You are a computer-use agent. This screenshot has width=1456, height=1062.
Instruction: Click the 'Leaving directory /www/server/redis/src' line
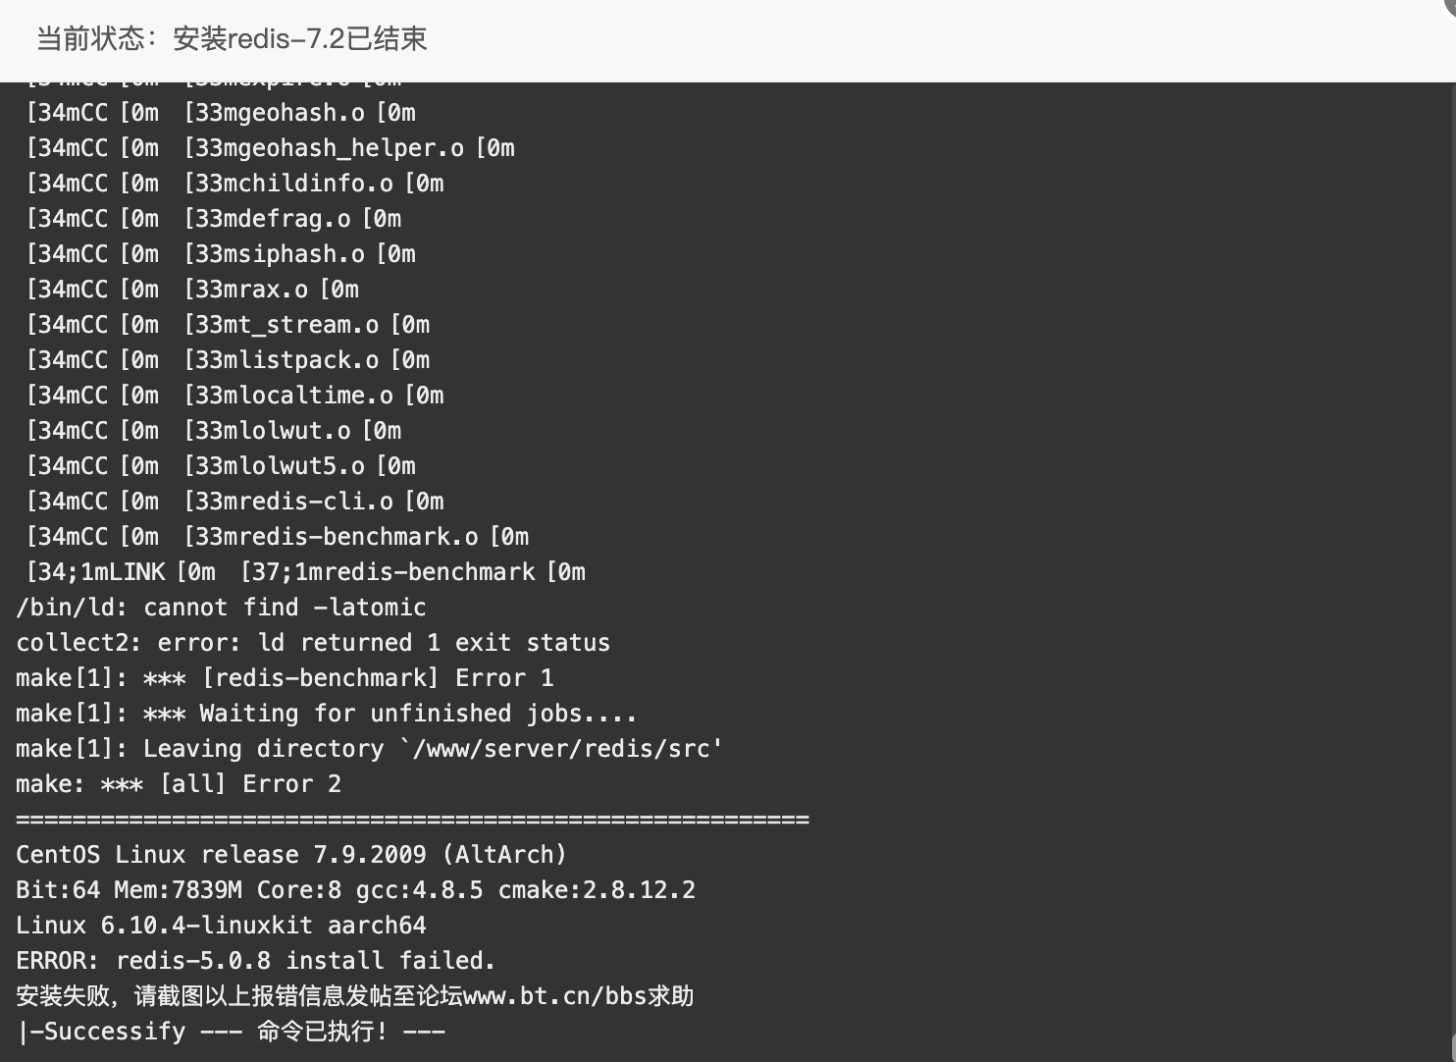tap(369, 749)
